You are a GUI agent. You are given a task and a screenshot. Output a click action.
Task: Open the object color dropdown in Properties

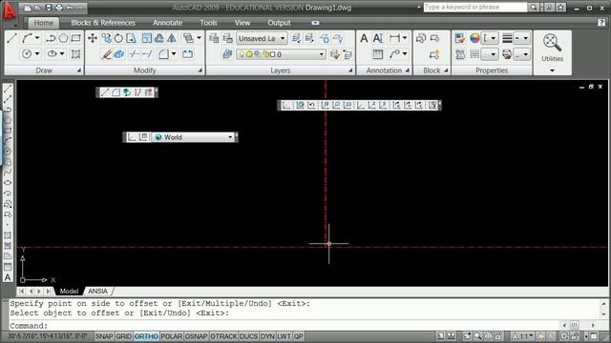[490, 38]
